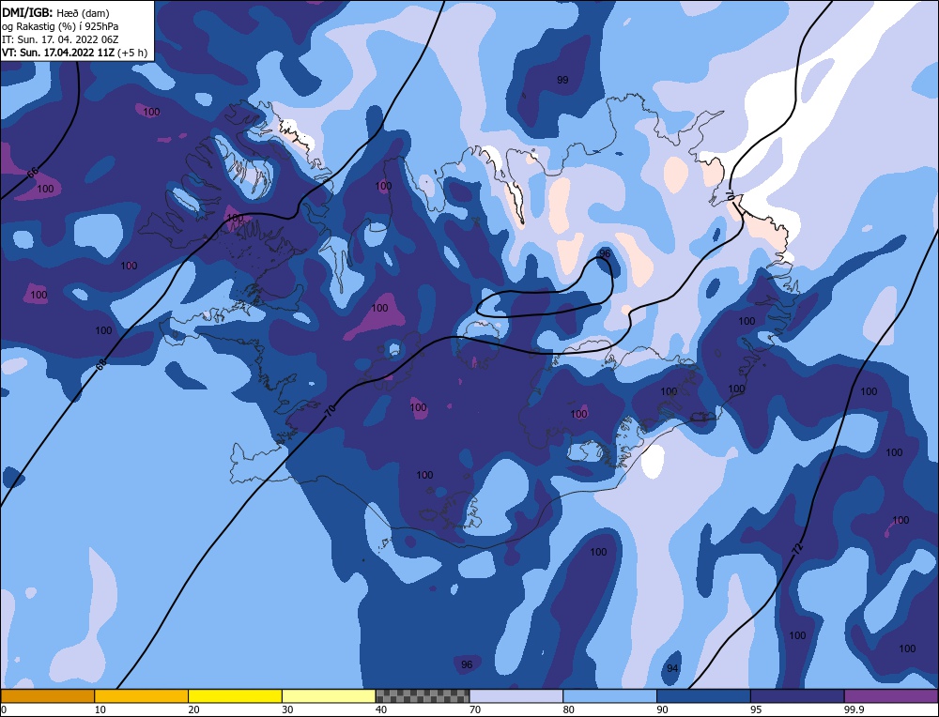Click the '40' tick label on legend scale

[x=381, y=709]
